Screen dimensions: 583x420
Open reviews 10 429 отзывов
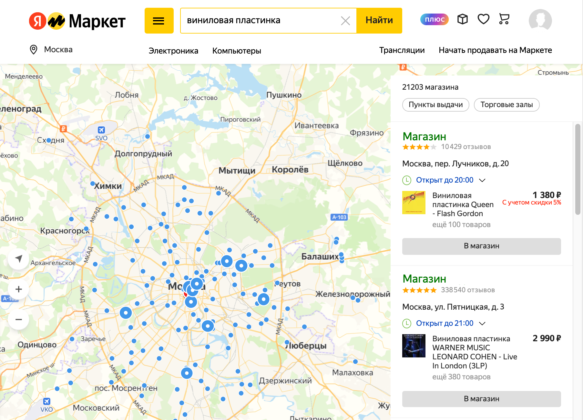pos(466,147)
